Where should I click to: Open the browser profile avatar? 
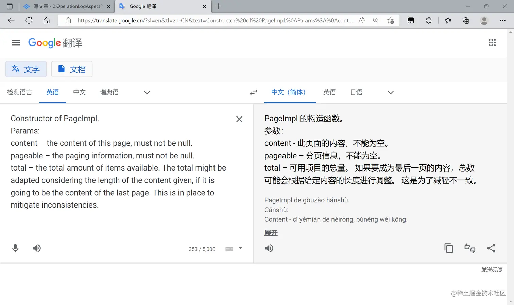(484, 20)
